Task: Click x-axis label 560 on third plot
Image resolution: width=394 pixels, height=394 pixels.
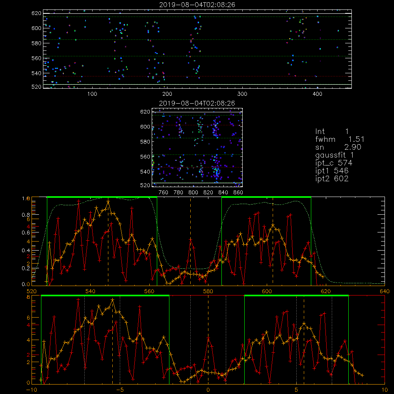Action: pyautogui.click(x=149, y=291)
